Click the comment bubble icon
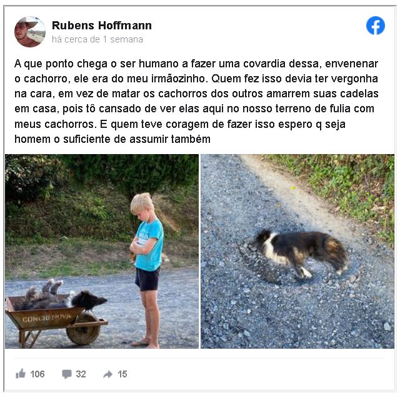 click(67, 374)
